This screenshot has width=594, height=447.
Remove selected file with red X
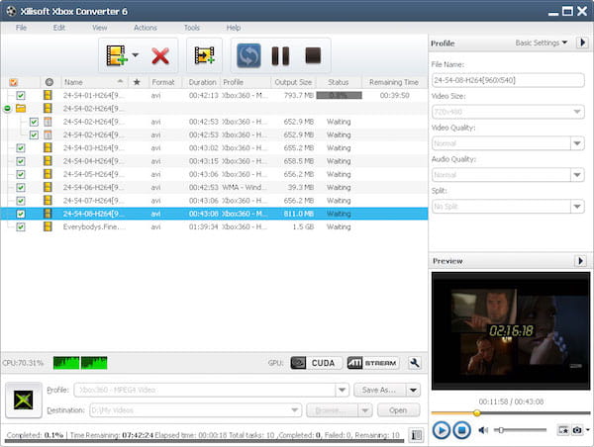[x=160, y=56]
